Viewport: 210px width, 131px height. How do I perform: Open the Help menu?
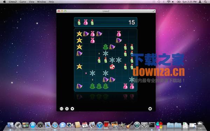click(51, 2)
